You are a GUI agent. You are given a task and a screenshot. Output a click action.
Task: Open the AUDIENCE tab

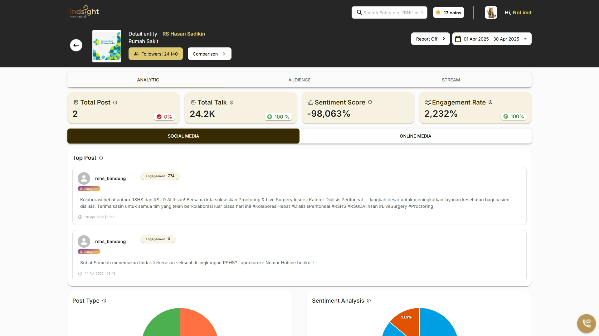tap(299, 80)
